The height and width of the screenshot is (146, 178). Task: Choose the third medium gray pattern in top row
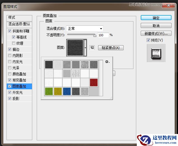[67, 64]
